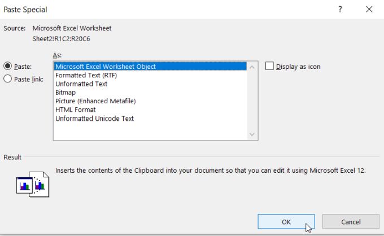
Task: Choose Picture (Enhanced Metafile) format
Action: tap(95, 101)
